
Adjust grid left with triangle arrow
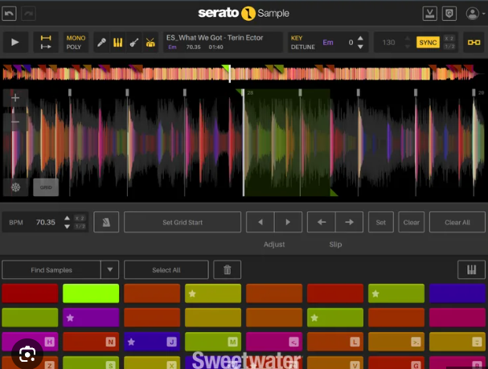(x=260, y=222)
